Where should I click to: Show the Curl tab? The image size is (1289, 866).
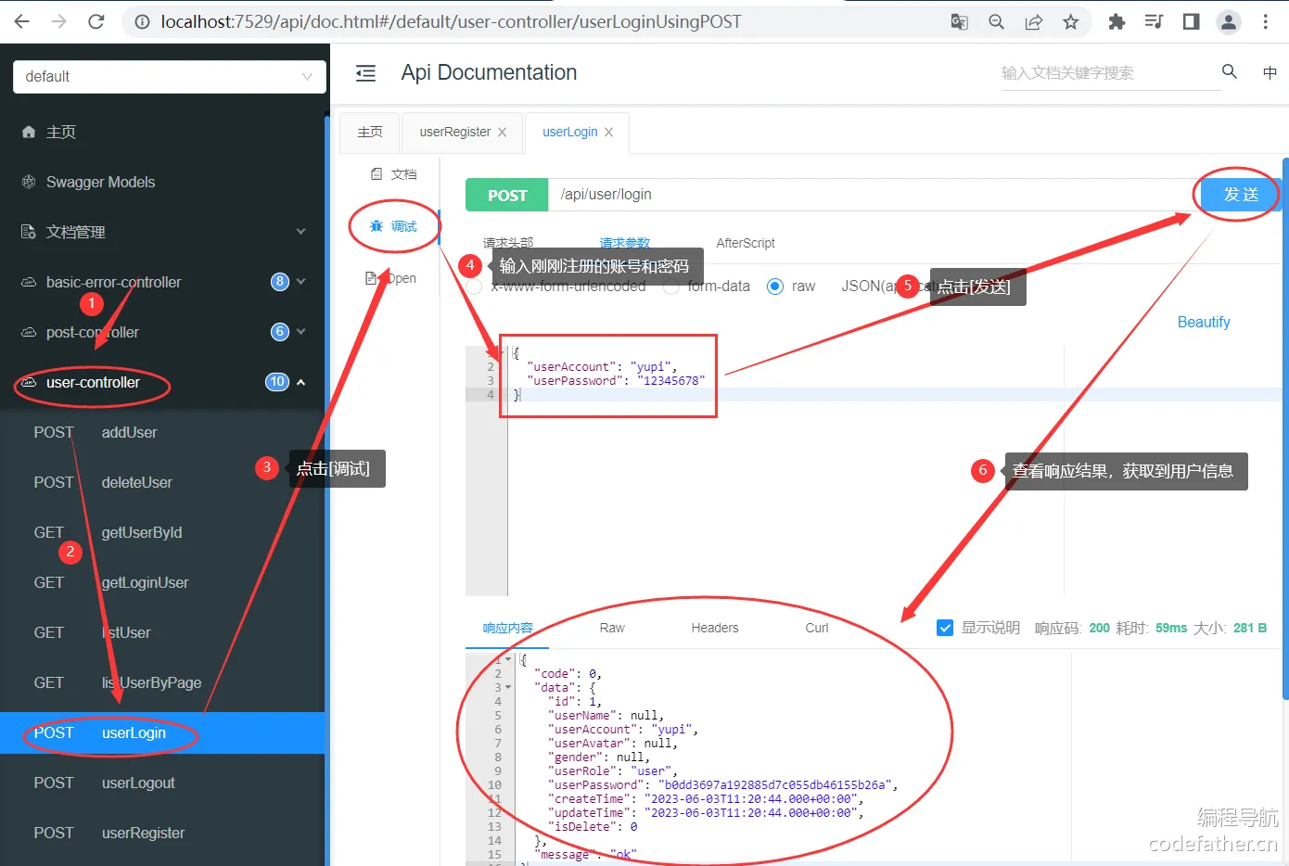click(x=817, y=628)
